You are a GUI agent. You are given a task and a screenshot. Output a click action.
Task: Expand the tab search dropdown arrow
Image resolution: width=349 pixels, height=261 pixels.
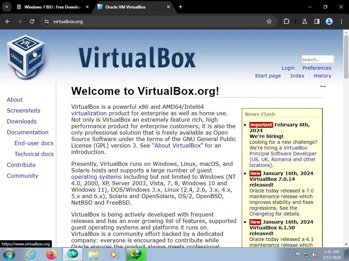pyautogui.click(x=7, y=7)
